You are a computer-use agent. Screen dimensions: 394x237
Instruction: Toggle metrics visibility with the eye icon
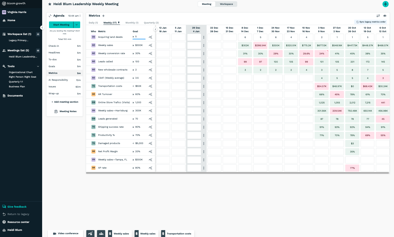pos(385,16)
